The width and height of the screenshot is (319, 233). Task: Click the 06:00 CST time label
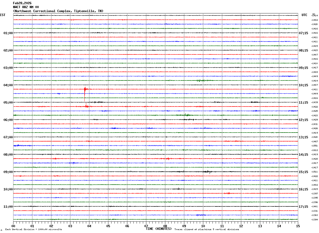point(8,120)
